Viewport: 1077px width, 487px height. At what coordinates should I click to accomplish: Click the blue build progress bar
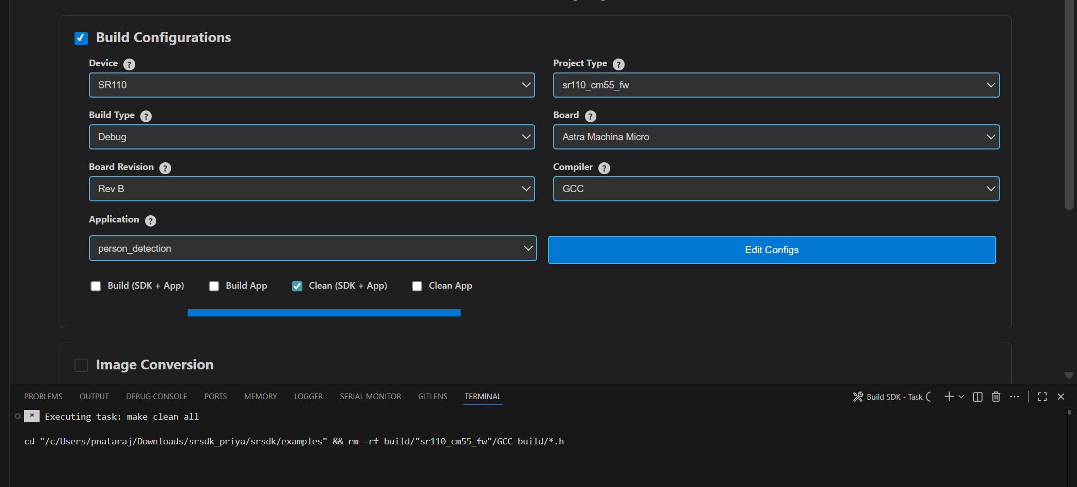tap(324, 313)
